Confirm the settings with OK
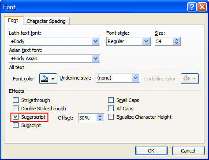The height and width of the screenshot is (160, 209). [151, 151]
